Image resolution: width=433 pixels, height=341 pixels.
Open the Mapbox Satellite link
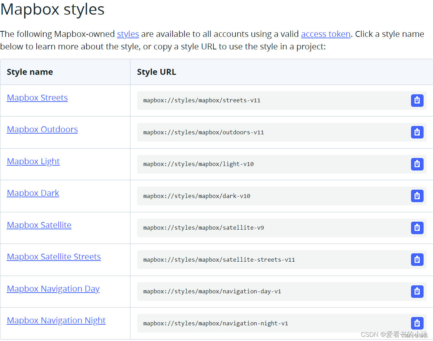point(39,225)
